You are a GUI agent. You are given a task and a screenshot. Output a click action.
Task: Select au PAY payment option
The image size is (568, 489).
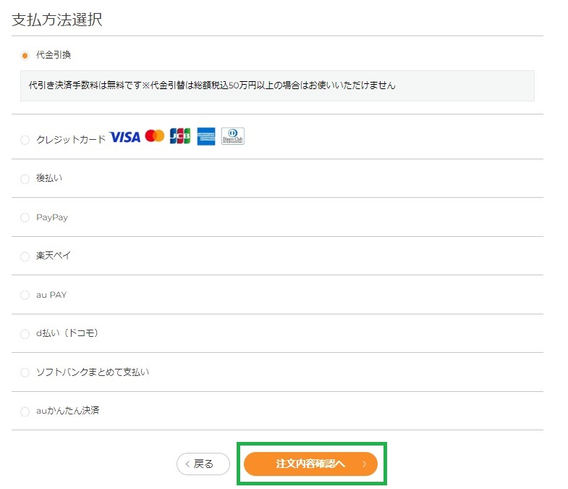(x=25, y=295)
